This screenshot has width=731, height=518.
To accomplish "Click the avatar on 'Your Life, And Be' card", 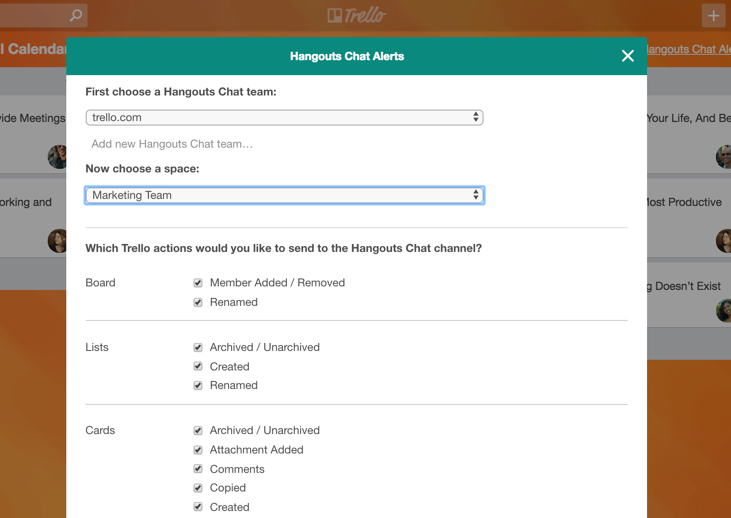I will (723, 157).
